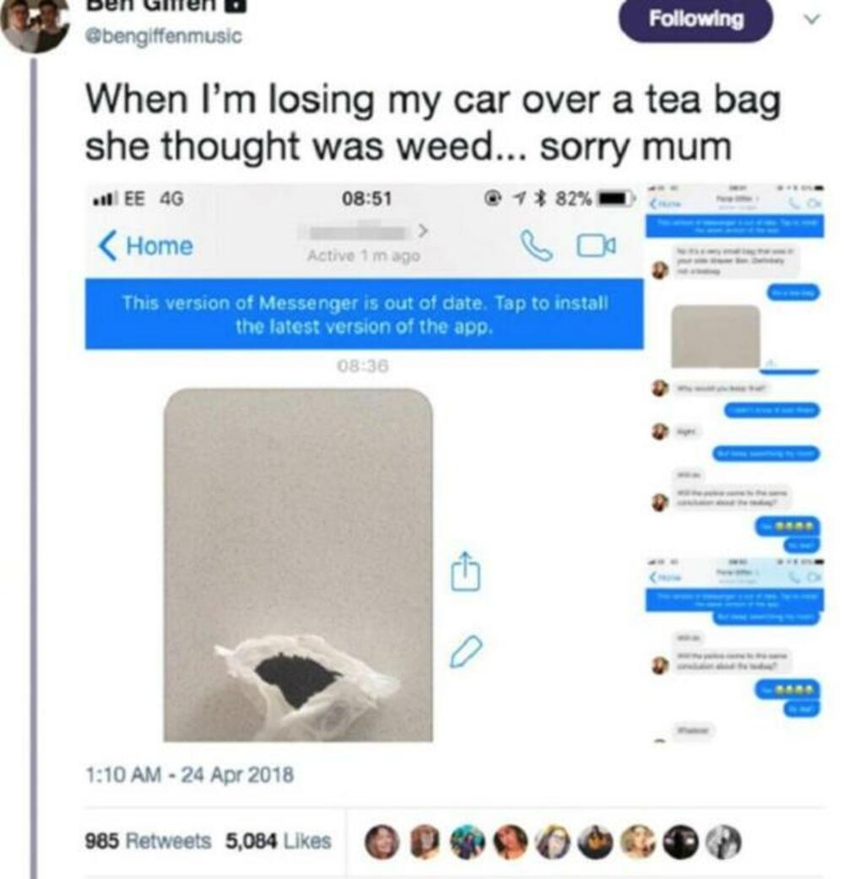Click the first liker's avatar

tap(382, 842)
